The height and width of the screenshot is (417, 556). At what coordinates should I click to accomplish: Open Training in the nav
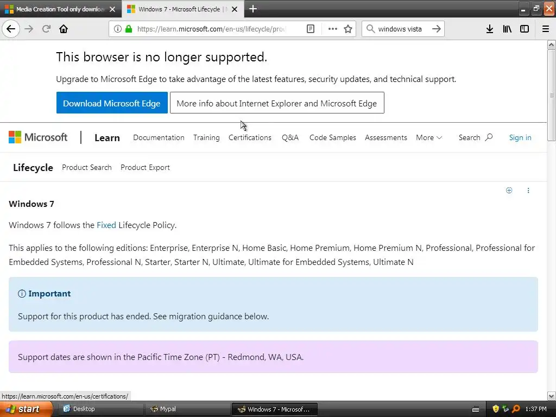click(x=206, y=137)
